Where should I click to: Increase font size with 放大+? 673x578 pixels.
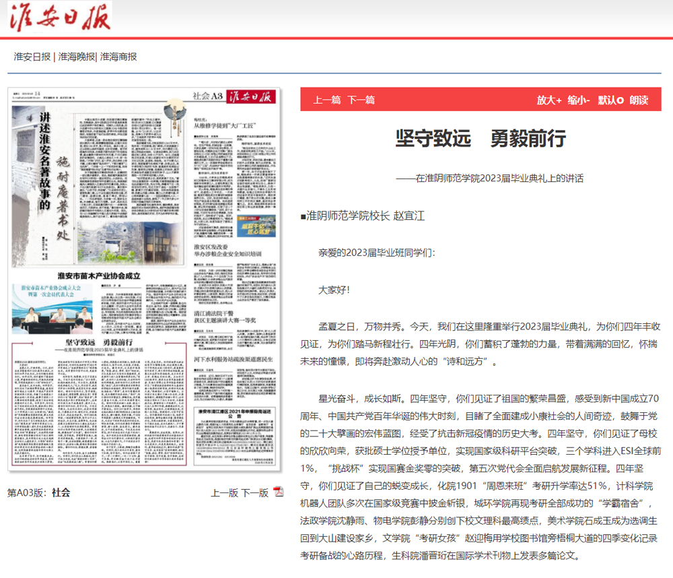pyautogui.click(x=549, y=100)
